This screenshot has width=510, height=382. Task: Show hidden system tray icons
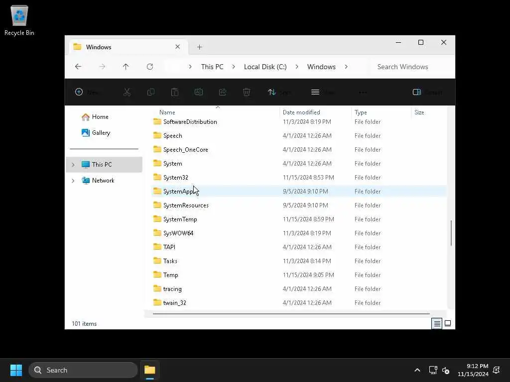pos(417,370)
